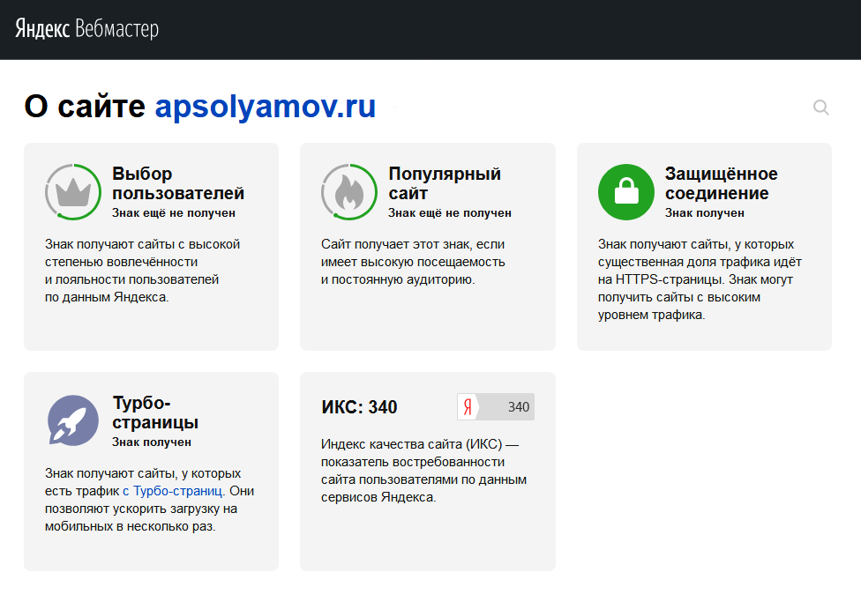Click the 'Индекс качества сайта (ИКС)' description
The height and width of the screenshot is (602, 861).
tap(424, 471)
